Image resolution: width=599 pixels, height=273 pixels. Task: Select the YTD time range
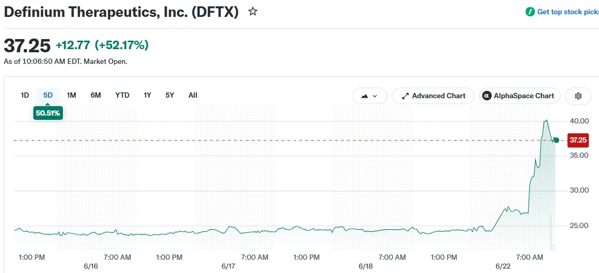(122, 95)
